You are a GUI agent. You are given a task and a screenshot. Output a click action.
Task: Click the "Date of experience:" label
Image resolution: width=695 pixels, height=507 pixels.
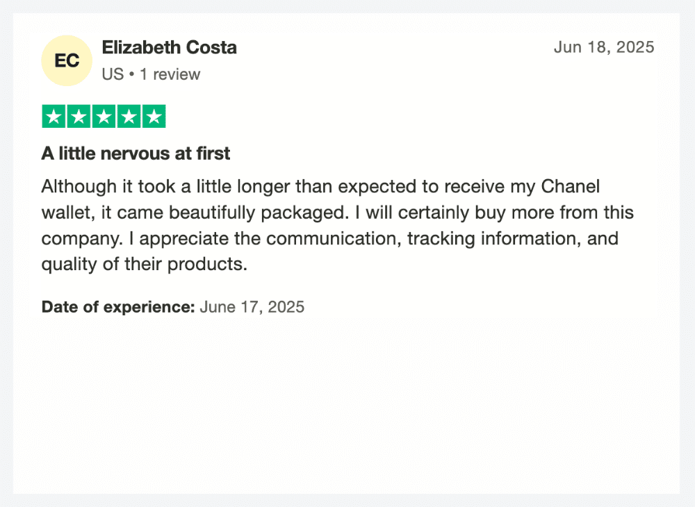click(118, 307)
